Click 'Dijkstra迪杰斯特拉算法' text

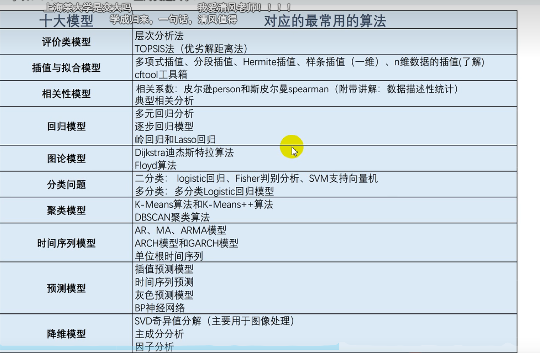[184, 153]
